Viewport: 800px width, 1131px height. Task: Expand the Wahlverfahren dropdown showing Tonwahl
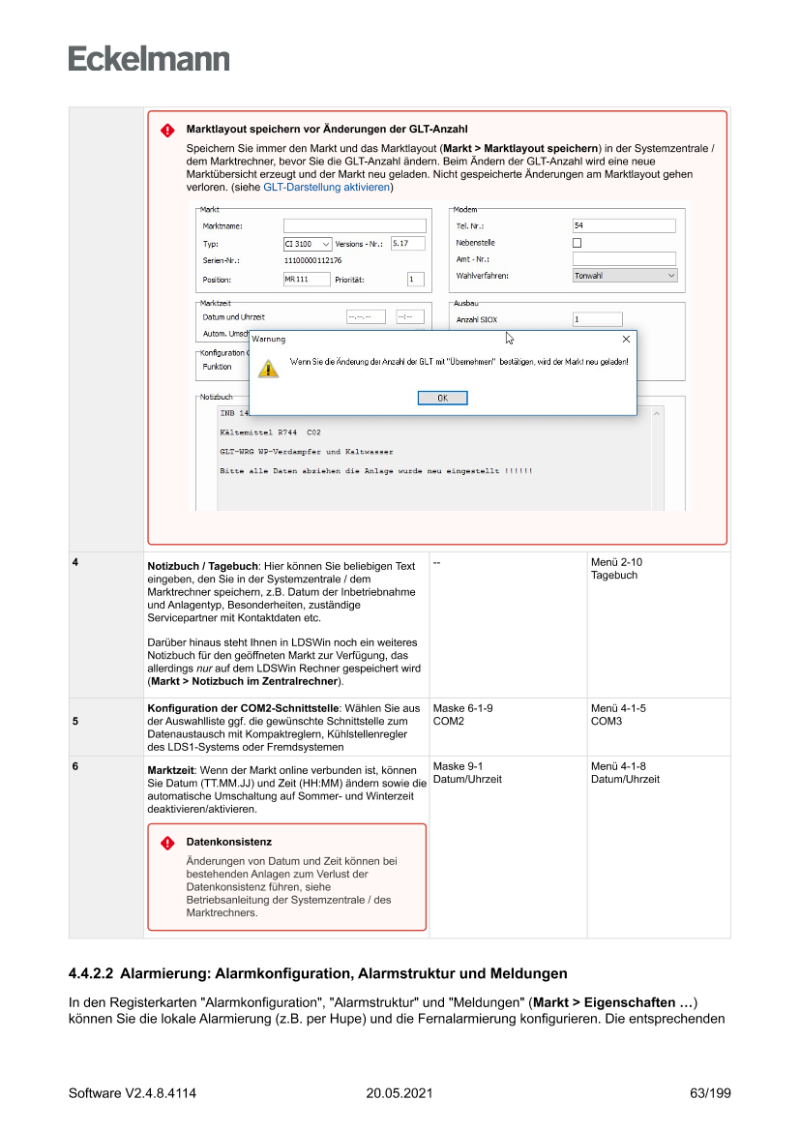tap(624, 276)
